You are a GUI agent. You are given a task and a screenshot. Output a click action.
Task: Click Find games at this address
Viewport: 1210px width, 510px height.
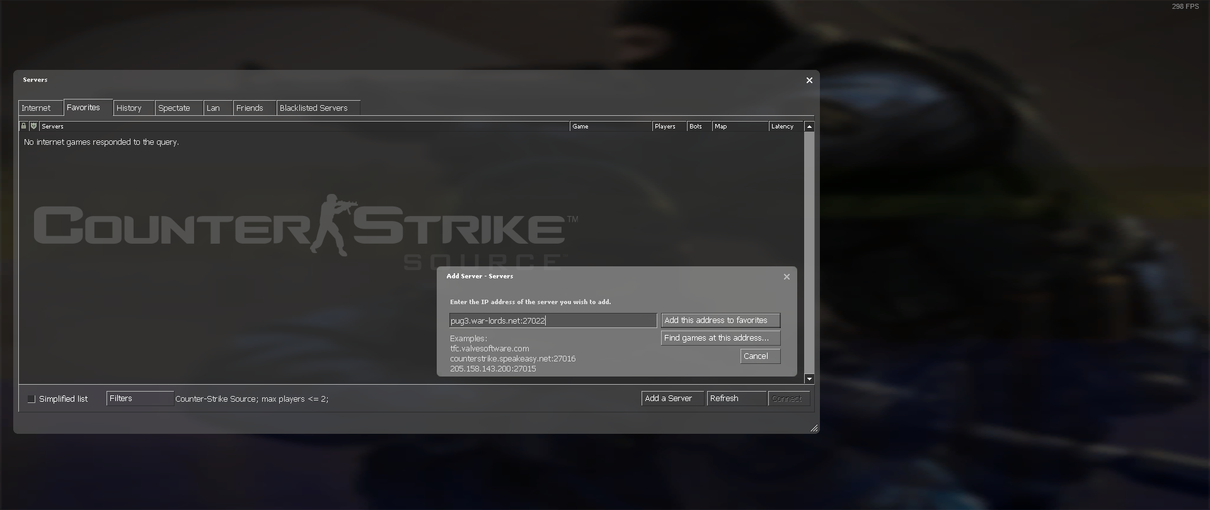[x=720, y=338]
